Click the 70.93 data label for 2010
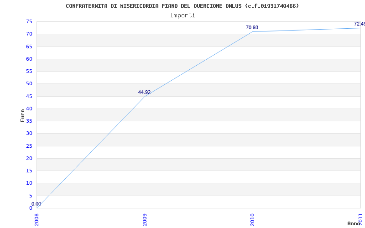 click(252, 27)
